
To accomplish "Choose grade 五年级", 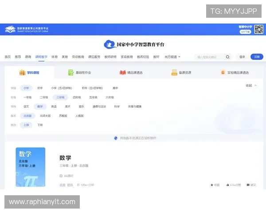I will [93, 97].
